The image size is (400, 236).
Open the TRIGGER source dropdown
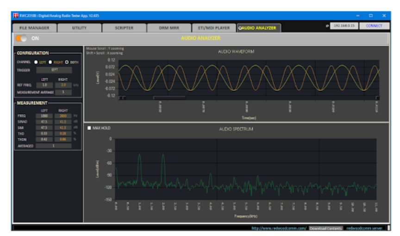click(54, 70)
